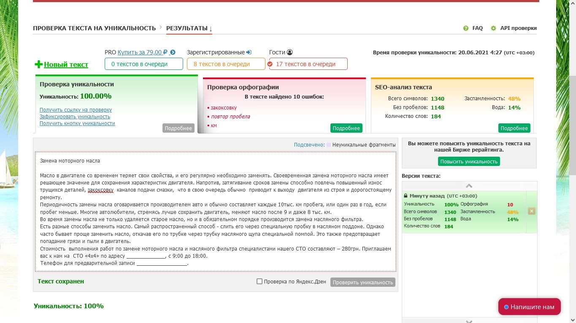This screenshot has width=576, height=323.
Task: Click the Проверить уникальность button
Action: coord(363,282)
